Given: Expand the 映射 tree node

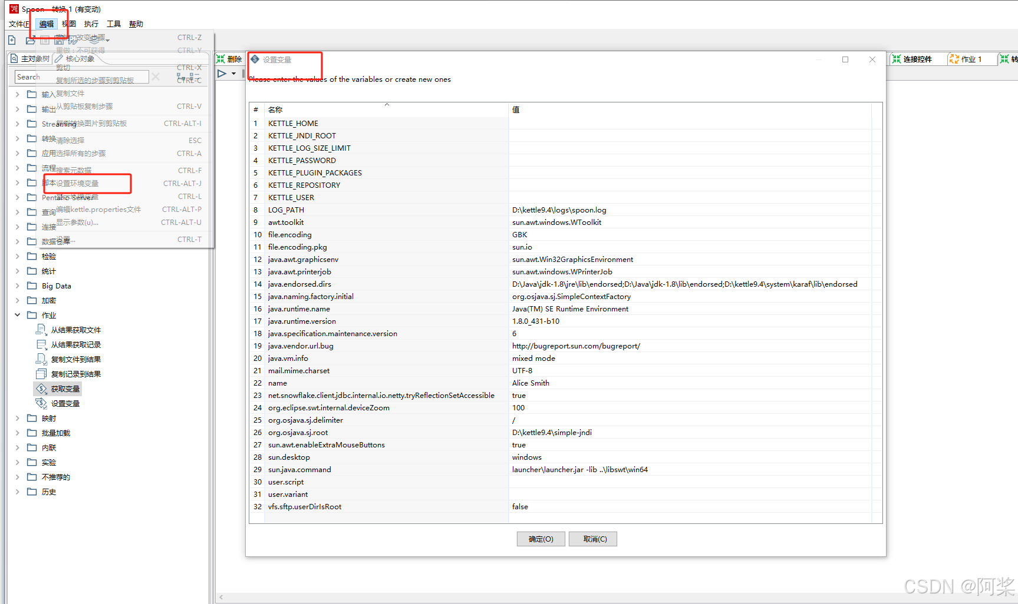Looking at the screenshot, I should click(17, 418).
